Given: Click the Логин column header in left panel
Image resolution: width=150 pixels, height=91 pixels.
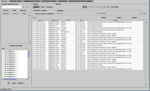Looking at the screenshot, I should [x=15, y=14].
